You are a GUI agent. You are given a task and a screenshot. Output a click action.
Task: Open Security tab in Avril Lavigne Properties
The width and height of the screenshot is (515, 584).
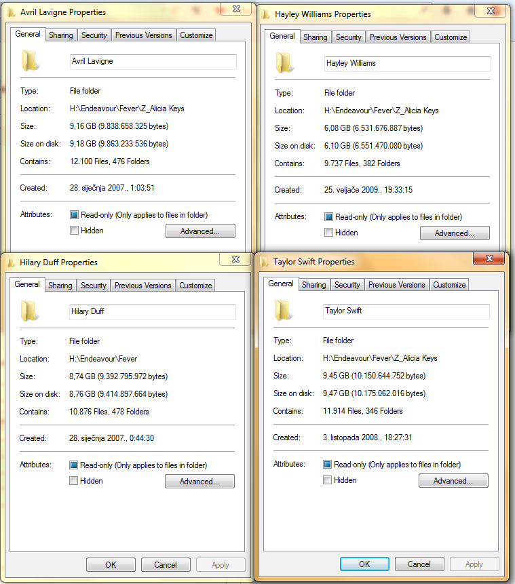[94, 35]
